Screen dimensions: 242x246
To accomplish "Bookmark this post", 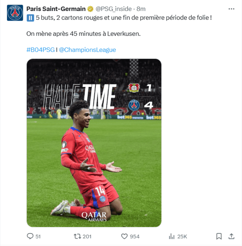I will [219, 236].
